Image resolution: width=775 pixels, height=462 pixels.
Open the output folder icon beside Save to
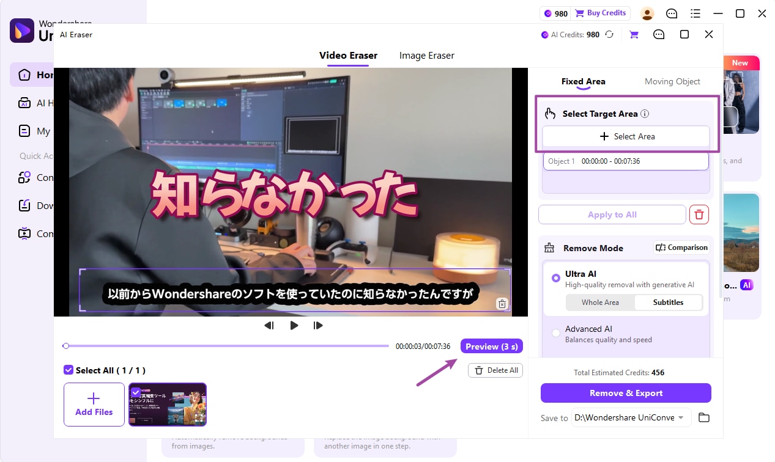point(704,417)
